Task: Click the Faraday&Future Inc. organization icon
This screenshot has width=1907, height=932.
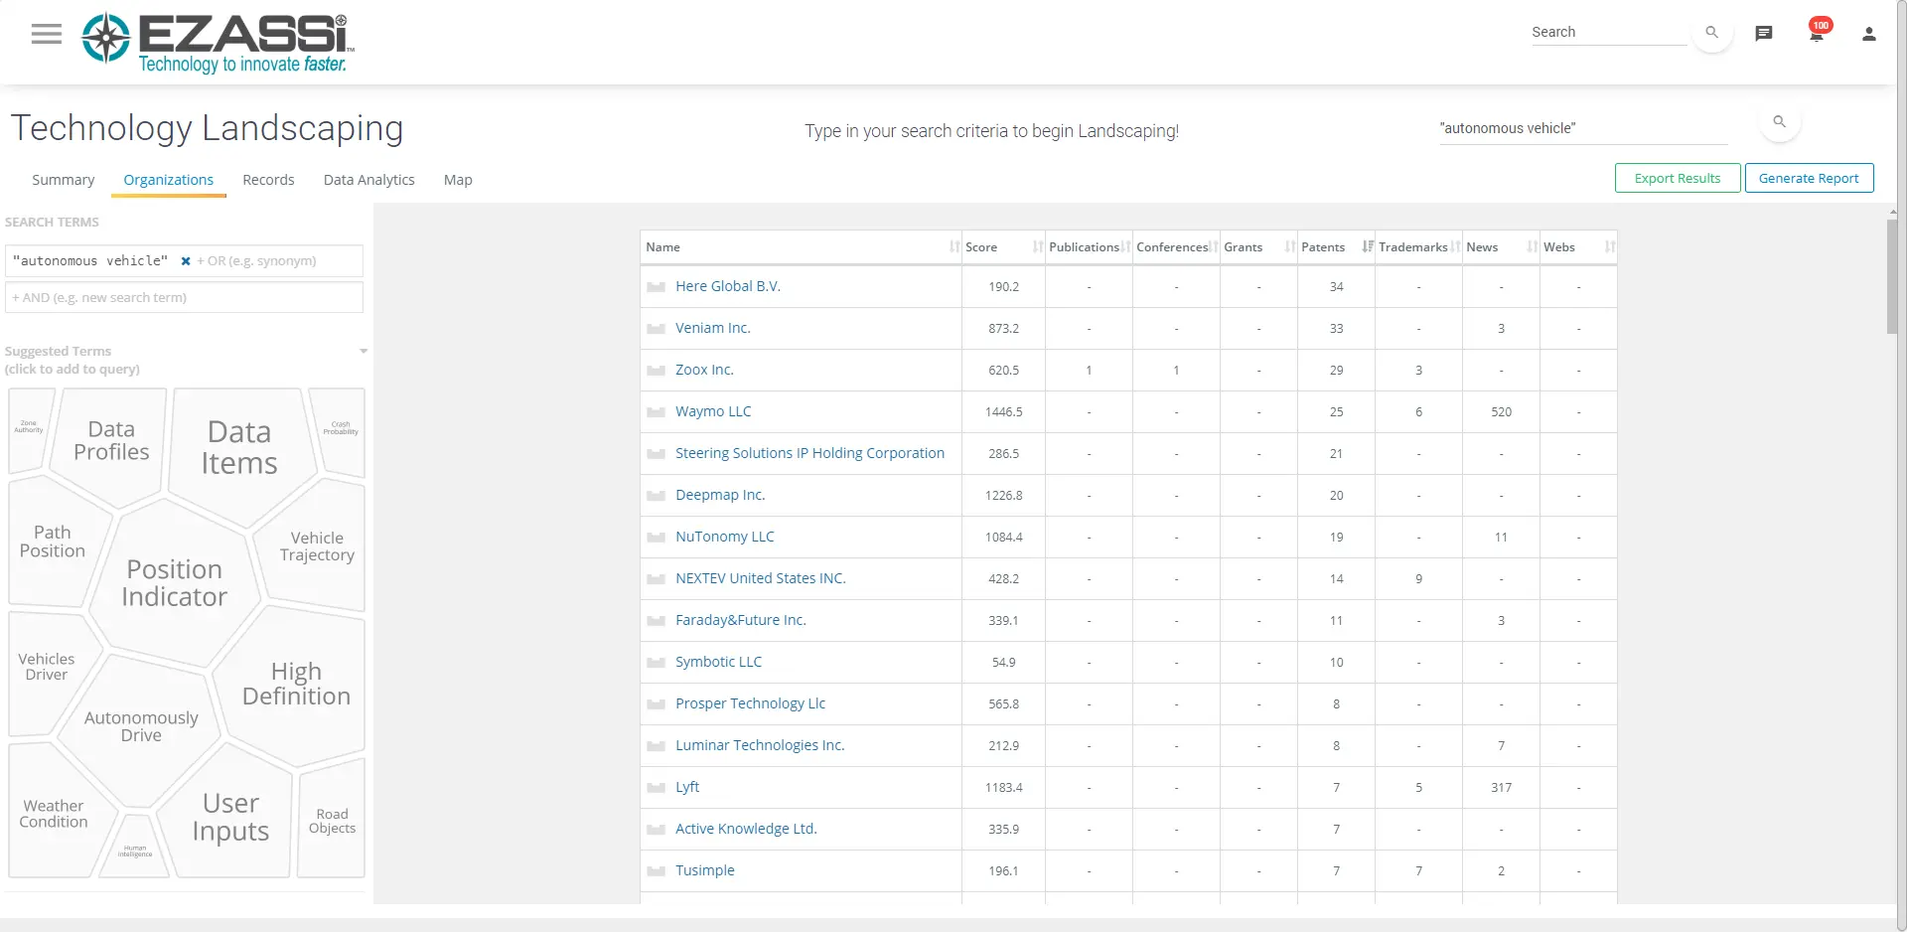Action: [656, 621]
